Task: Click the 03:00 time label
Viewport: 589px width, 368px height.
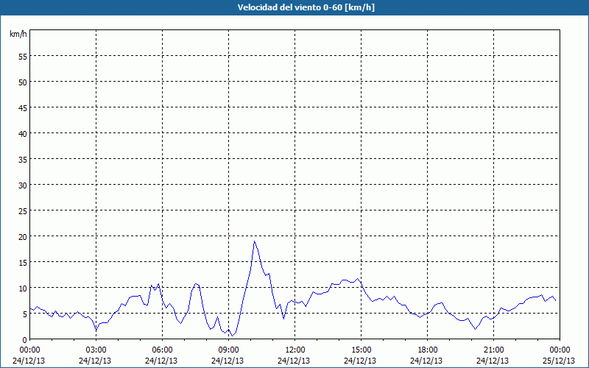Action: (96, 350)
